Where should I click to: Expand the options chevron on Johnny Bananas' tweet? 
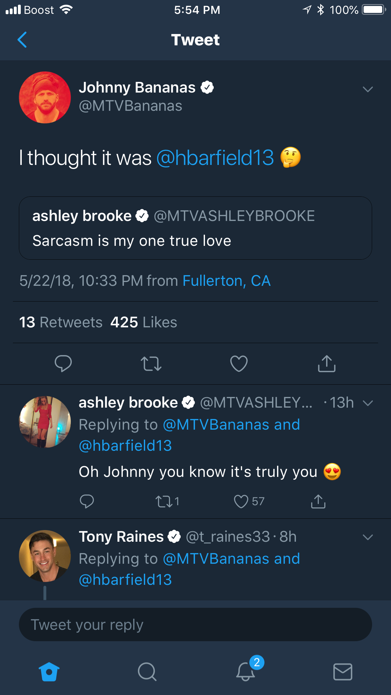coord(368,89)
